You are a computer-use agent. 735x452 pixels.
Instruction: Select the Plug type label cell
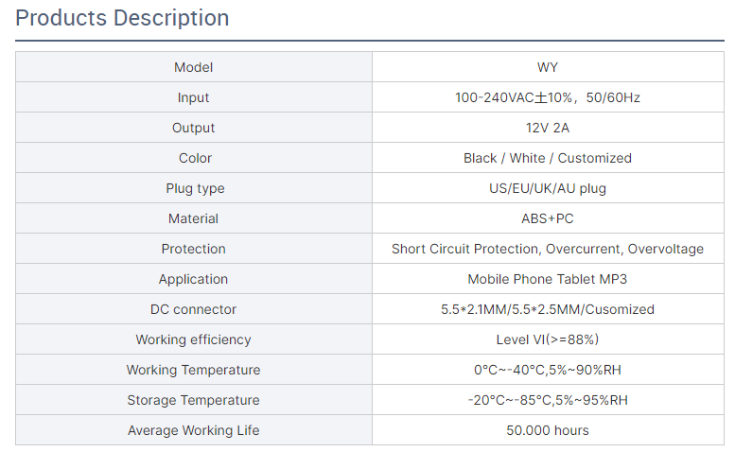[195, 188]
